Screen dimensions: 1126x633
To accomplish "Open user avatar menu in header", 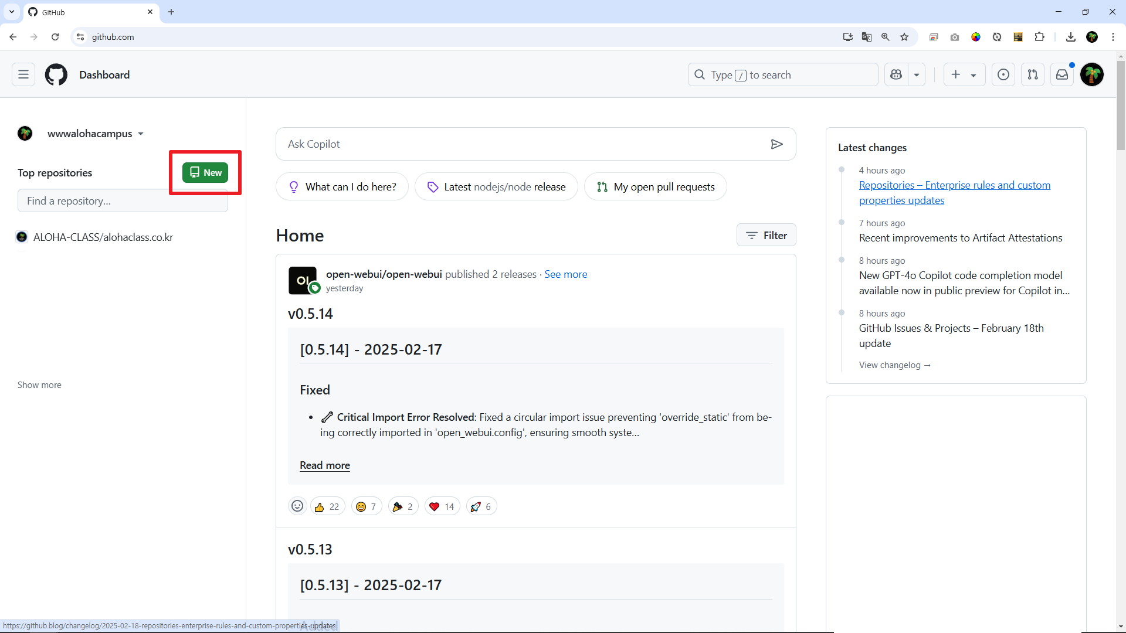I will click(1092, 74).
